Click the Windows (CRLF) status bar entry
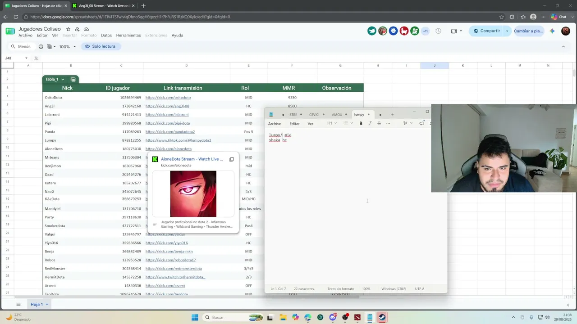 pos(394,289)
